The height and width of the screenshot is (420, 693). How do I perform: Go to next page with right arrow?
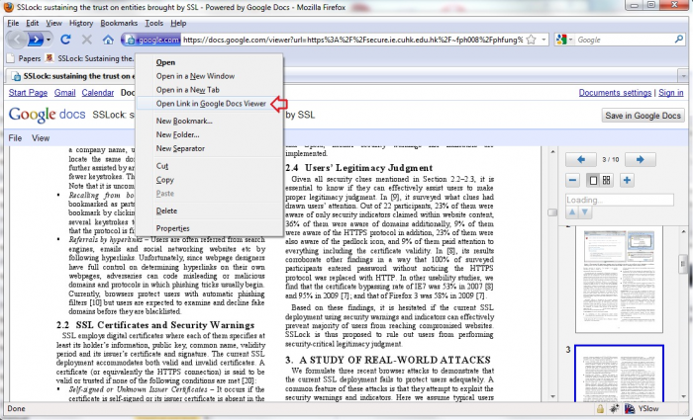tap(640, 160)
